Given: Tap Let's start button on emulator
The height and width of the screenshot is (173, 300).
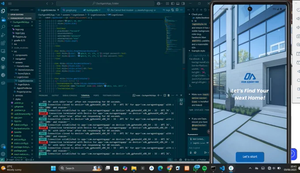Looking at the screenshot, I should 250,157.
